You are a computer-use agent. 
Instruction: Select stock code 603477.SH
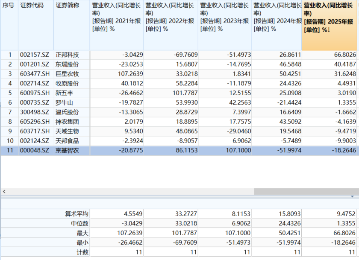(35, 74)
